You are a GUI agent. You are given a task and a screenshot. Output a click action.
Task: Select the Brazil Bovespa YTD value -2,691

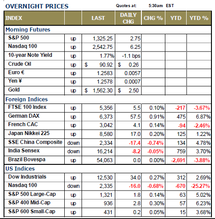(x=178, y=160)
